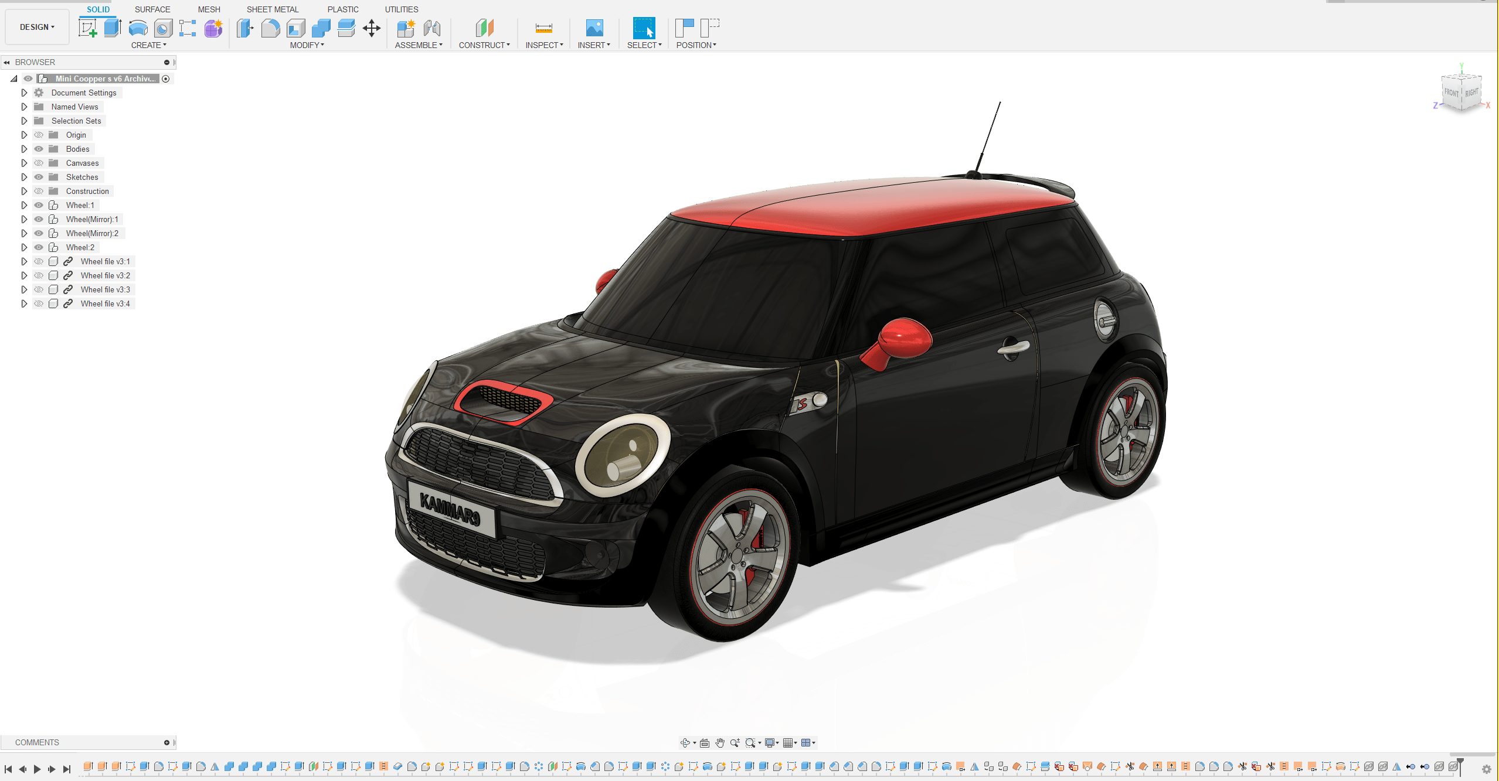The image size is (1499, 781).
Task: Expand the Bodies folder
Action: tap(24, 149)
